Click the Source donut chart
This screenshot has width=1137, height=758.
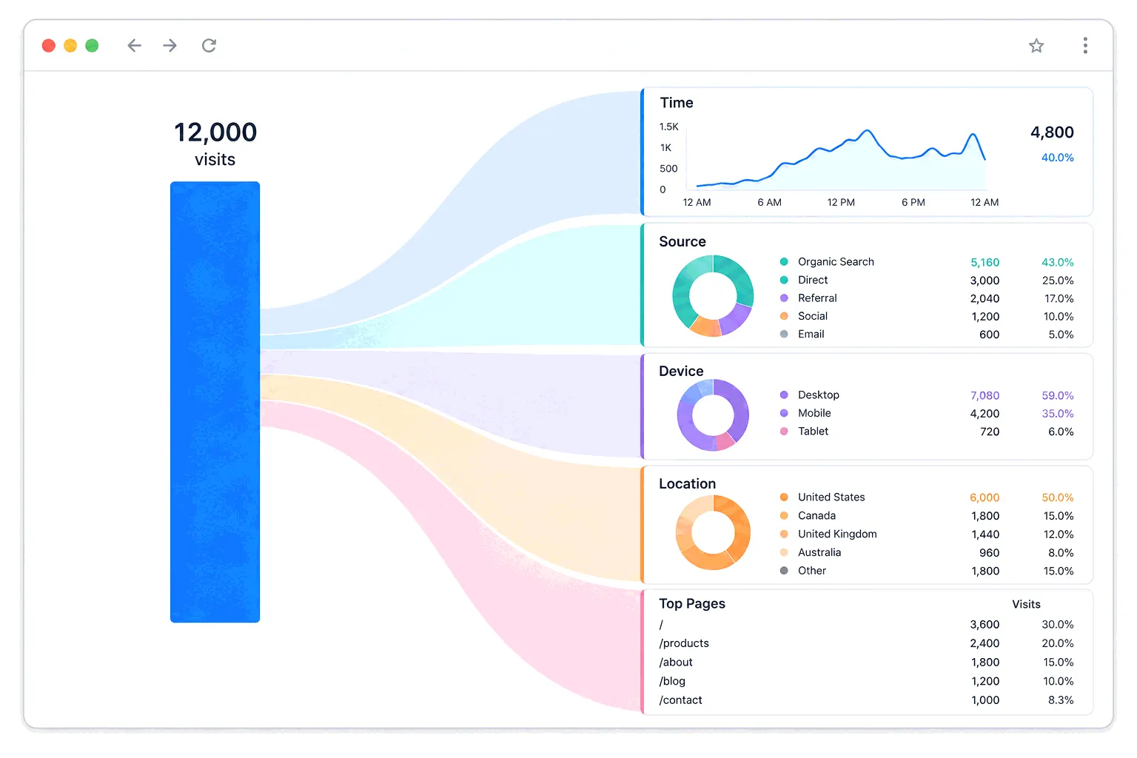coord(713,296)
